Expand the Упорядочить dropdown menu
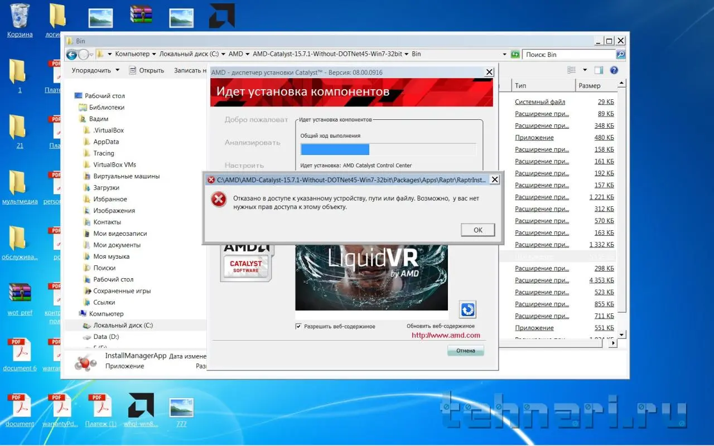Screen dimensions: 714x446 [x=95, y=70]
